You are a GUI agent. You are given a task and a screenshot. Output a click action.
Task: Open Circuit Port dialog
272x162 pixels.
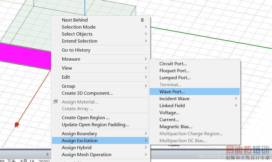[173, 64]
